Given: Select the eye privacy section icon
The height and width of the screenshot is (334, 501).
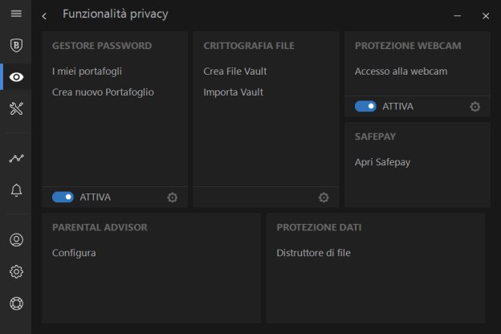Looking at the screenshot, I should coord(16,77).
